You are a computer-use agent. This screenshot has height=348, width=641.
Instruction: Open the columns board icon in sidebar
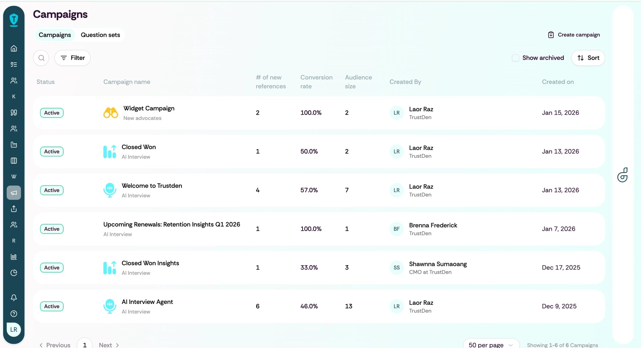pos(14,161)
